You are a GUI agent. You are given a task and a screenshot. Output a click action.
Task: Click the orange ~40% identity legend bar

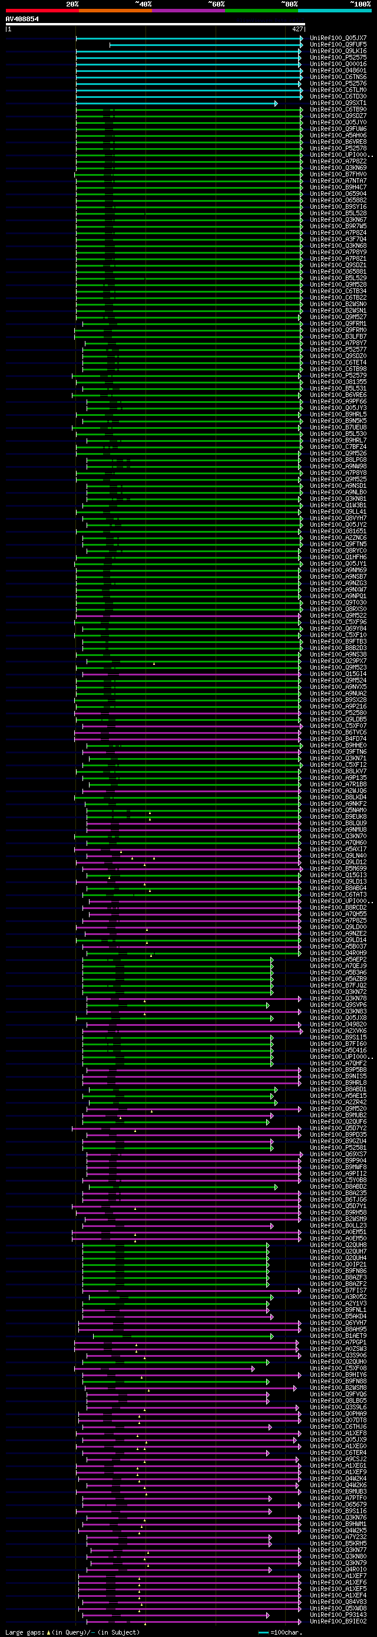(115, 10)
